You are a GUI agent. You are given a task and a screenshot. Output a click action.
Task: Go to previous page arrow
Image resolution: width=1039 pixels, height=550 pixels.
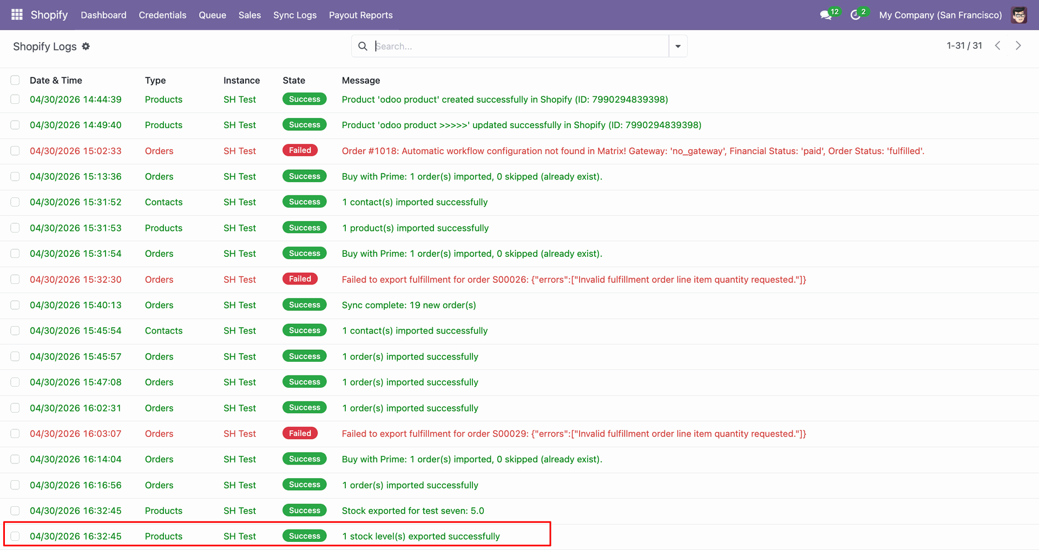(997, 45)
